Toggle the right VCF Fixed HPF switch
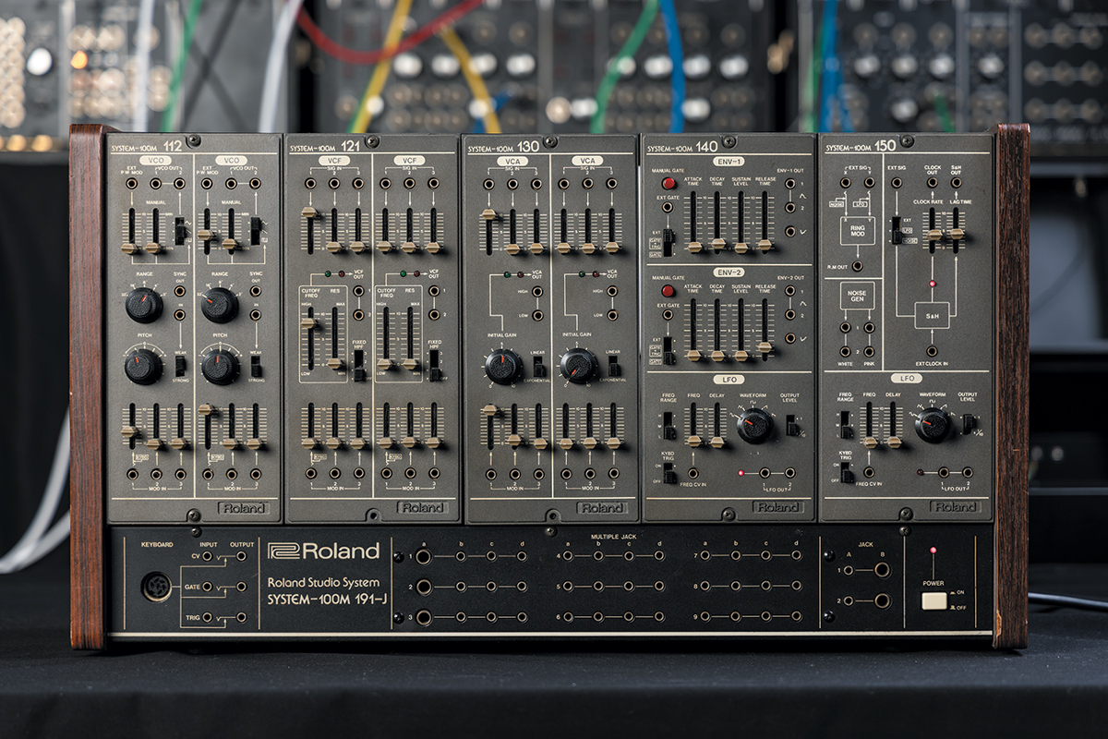Viewport: 1108px width, 739px height. pos(434,368)
